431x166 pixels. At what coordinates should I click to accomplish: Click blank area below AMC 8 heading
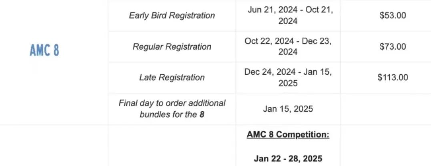(54, 91)
